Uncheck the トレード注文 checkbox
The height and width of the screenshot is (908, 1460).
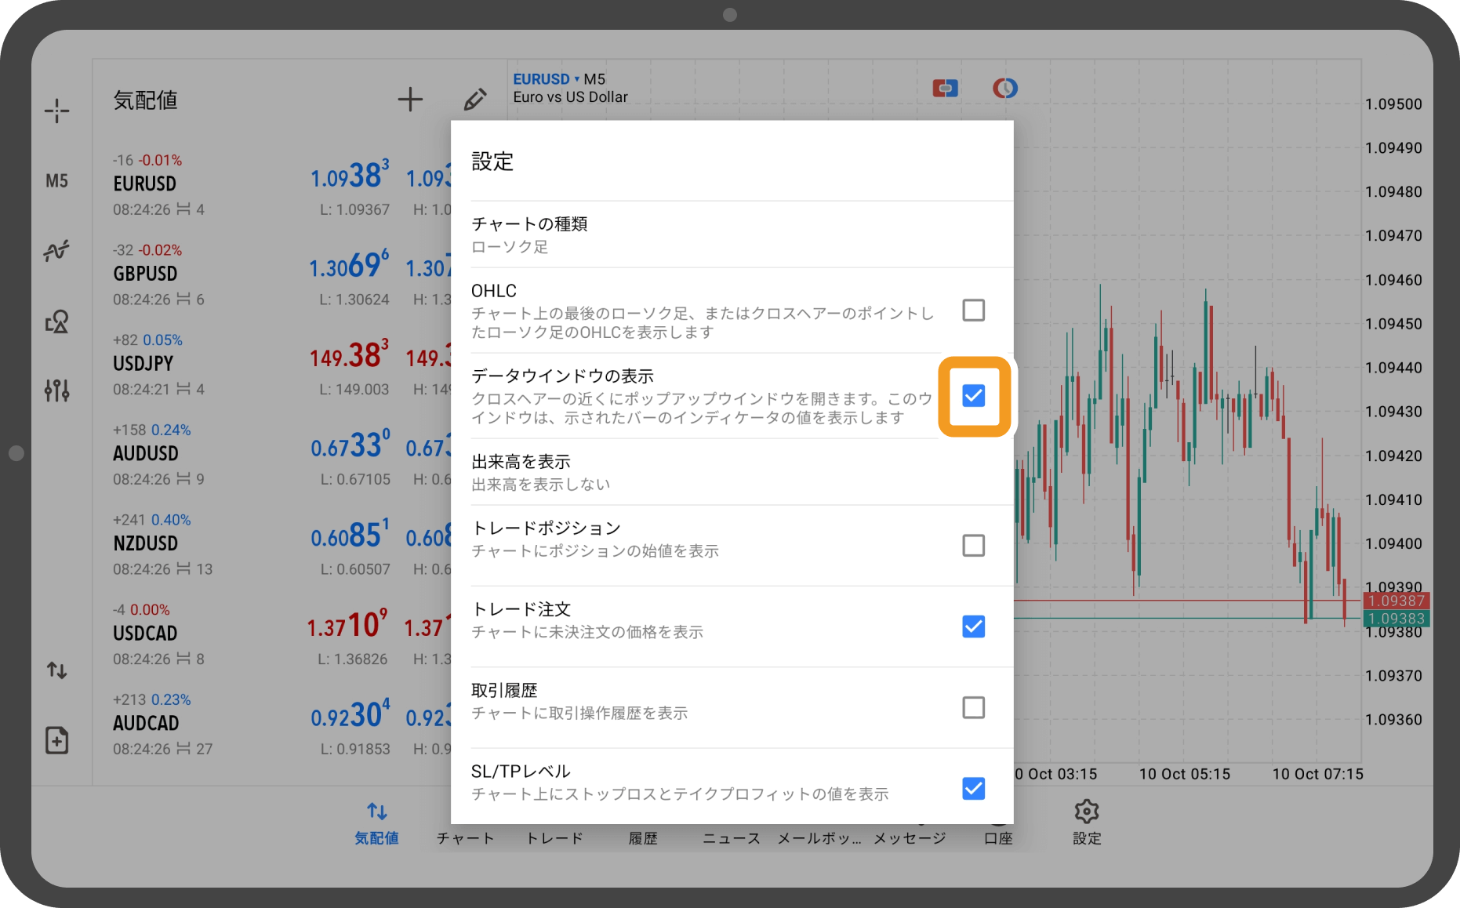tap(973, 627)
